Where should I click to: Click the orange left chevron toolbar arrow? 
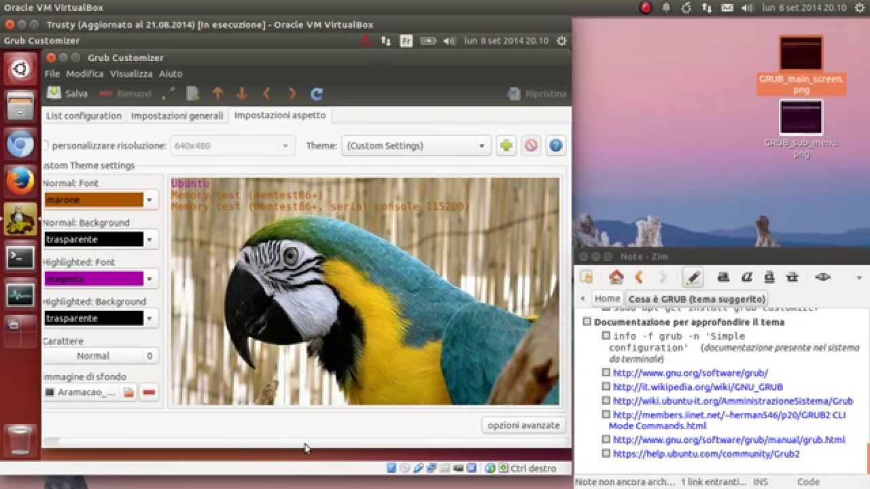pyautogui.click(x=267, y=94)
